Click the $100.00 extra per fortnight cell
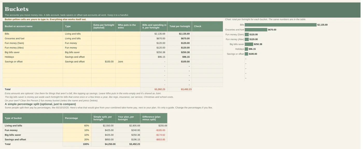 (103, 62)
